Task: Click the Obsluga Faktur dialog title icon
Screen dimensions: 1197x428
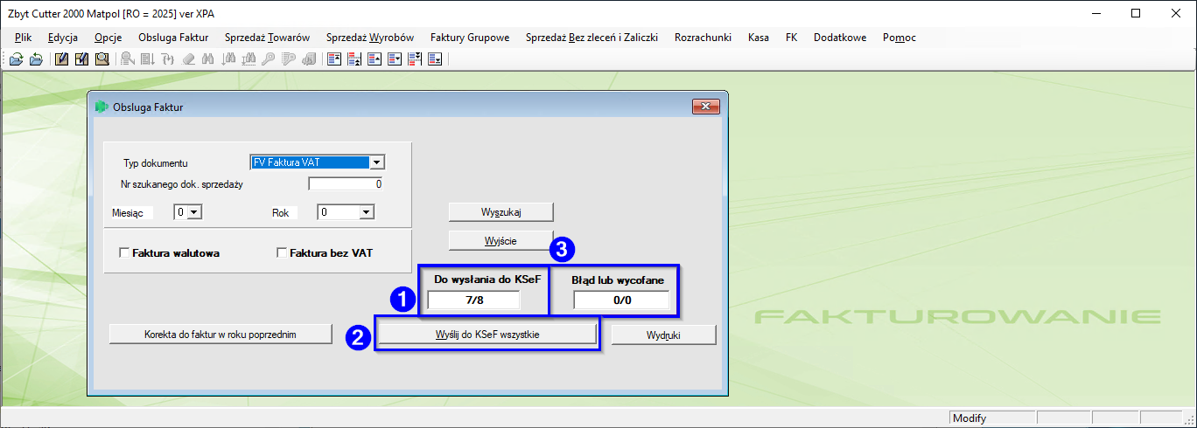Action: (101, 107)
